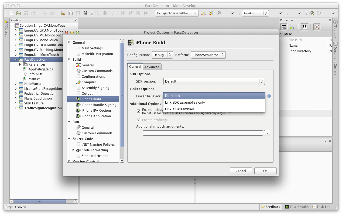Toggle Enable profiling checkbox
Viewport: 342px width, 215px height.
click(139, 120)
